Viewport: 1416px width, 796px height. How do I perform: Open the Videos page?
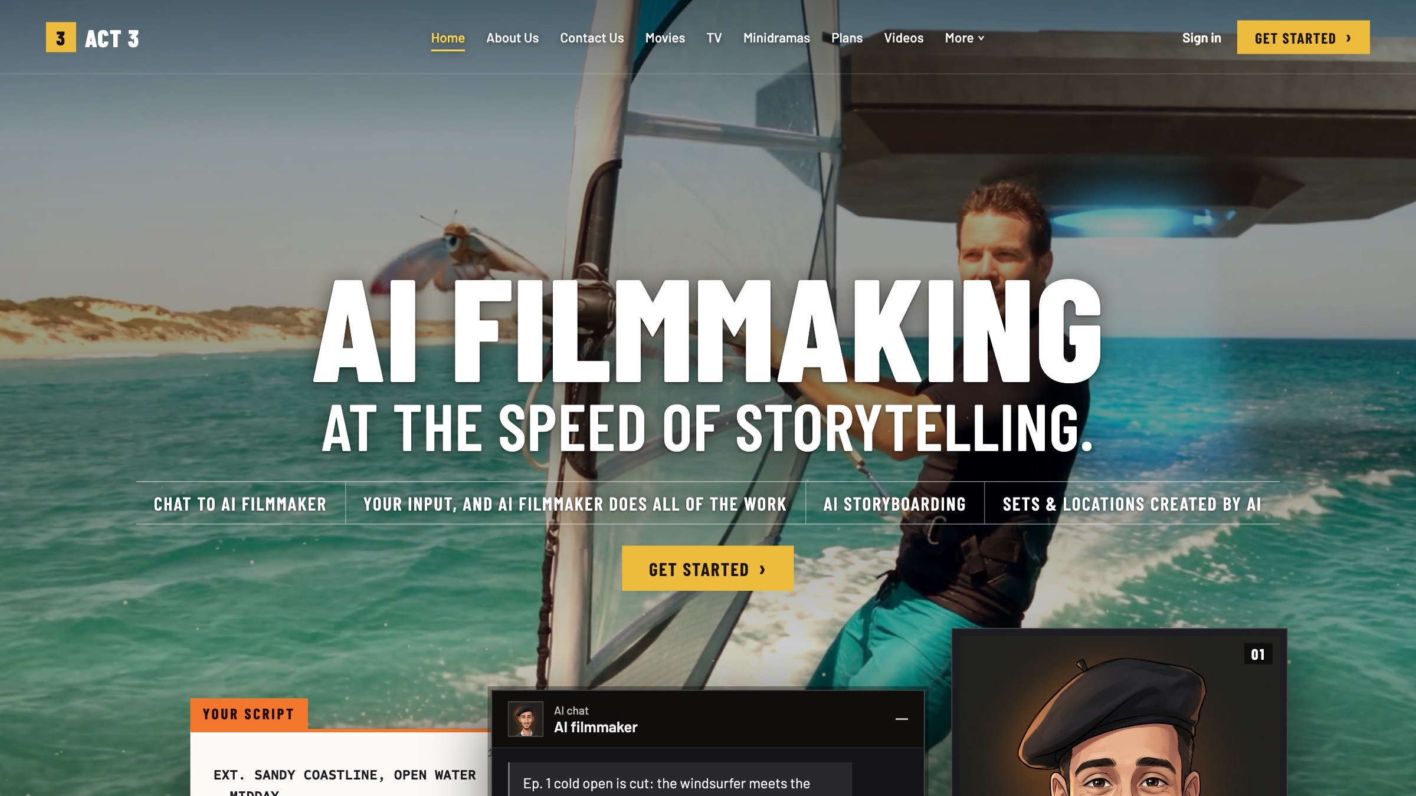coord(903,38)
